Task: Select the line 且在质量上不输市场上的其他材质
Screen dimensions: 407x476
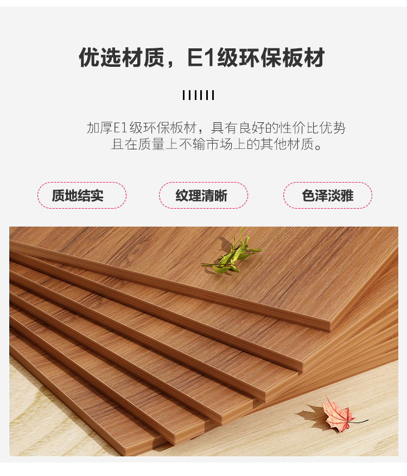Action: click(x=217, y=144)
